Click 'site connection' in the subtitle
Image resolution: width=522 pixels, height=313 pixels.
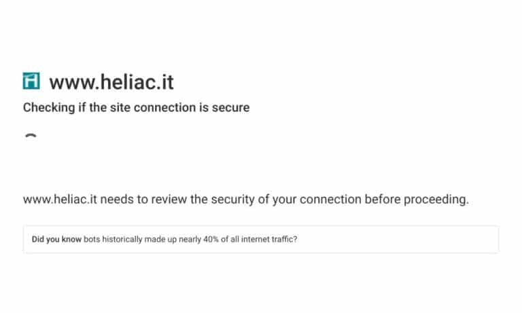pyautogui.click(x=153, y=107)
